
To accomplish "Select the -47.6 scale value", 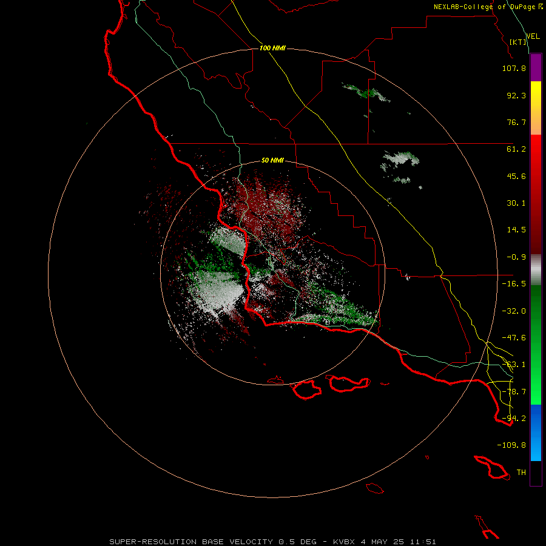I will click(514, 338).
